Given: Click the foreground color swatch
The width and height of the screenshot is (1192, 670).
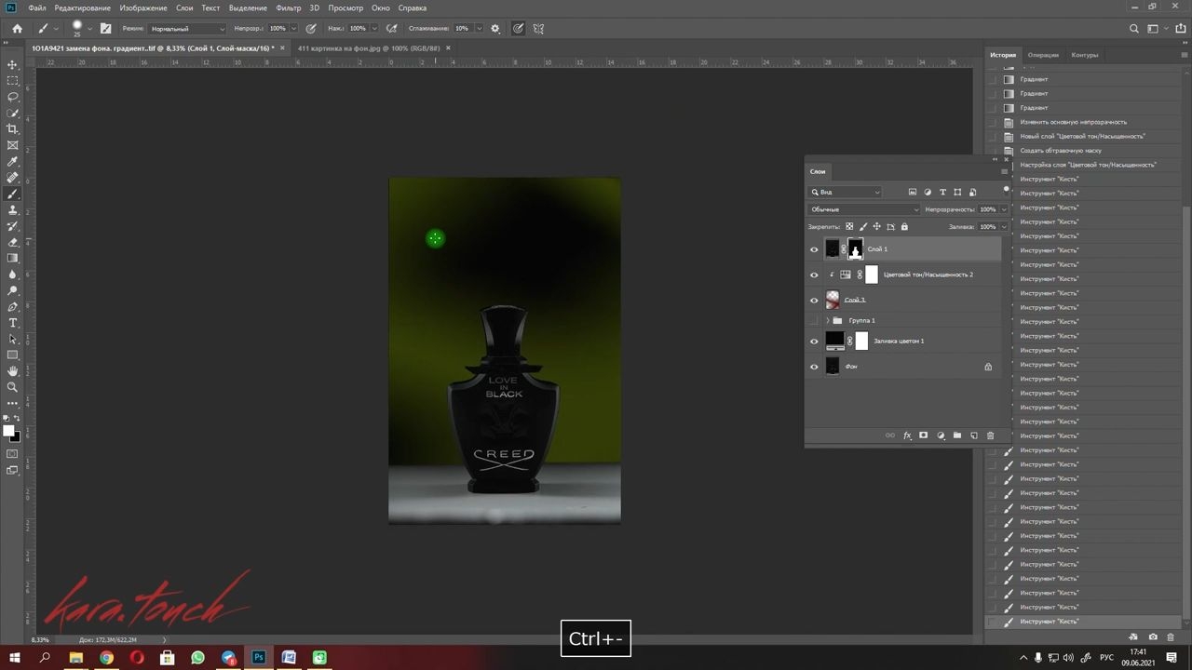Looking at the screenshot, I should pos(9,431).
